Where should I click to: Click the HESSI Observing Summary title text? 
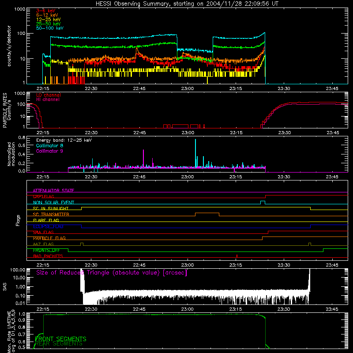pyautogui.click(x=187, y=4)
